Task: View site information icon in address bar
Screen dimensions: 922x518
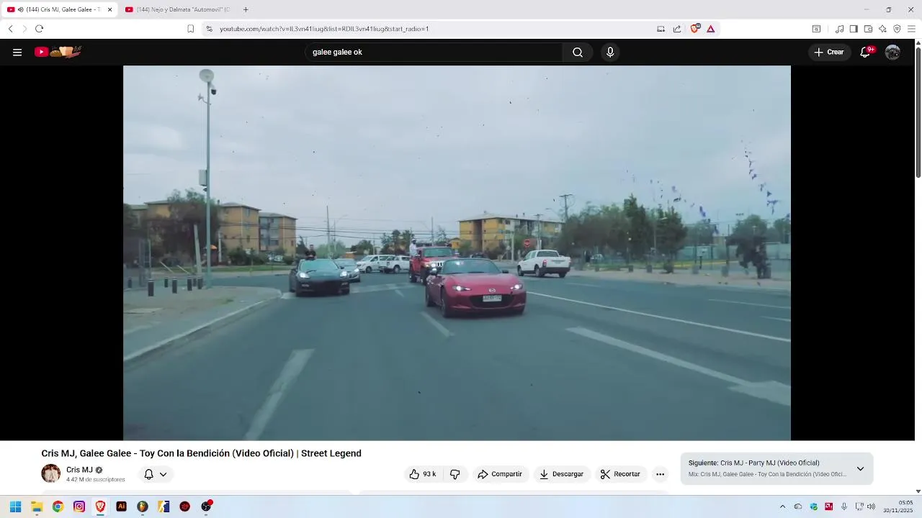Action: pyautogui.click(x=209, y=29)
